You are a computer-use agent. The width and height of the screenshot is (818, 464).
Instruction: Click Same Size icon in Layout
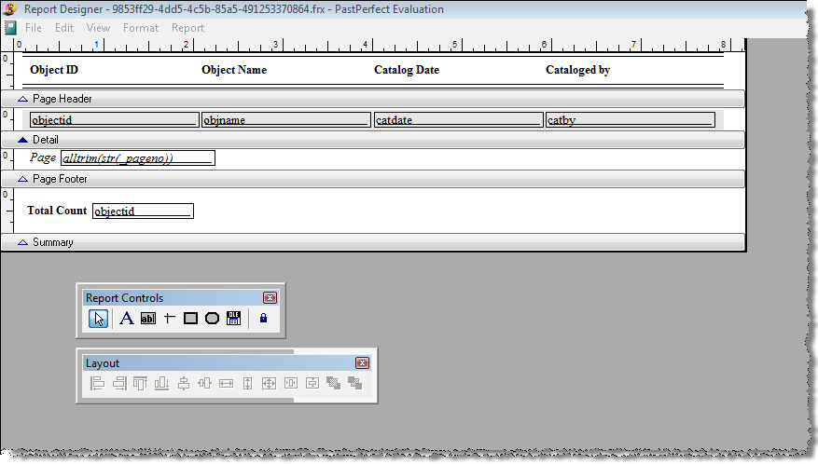(x=269, y=384)
